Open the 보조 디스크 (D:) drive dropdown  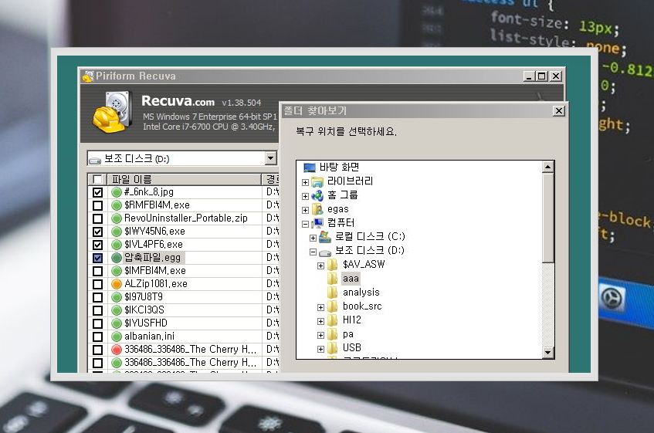pyautogui.click(x=271, y=158)
